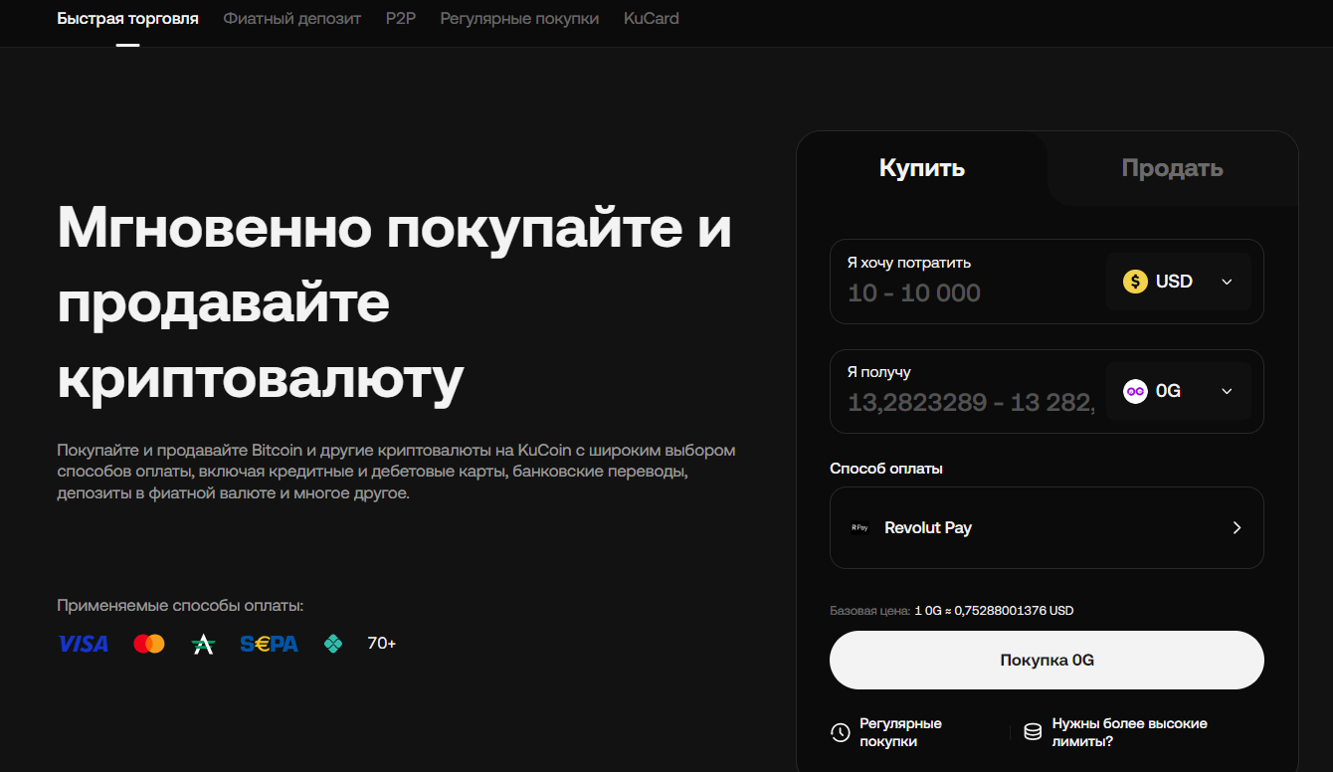Click the coins icon near limits question
1333x772 pixels.
pos(1032,730)
